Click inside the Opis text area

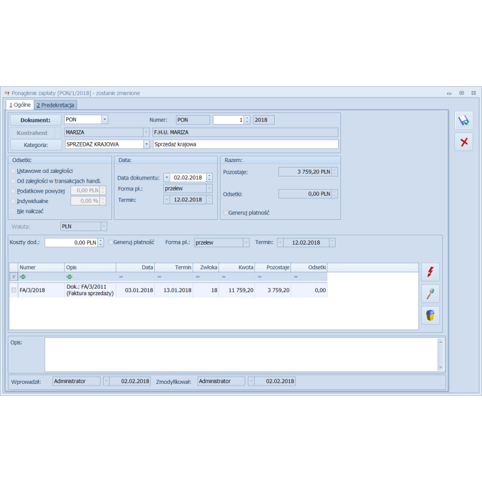coord(241,354)
